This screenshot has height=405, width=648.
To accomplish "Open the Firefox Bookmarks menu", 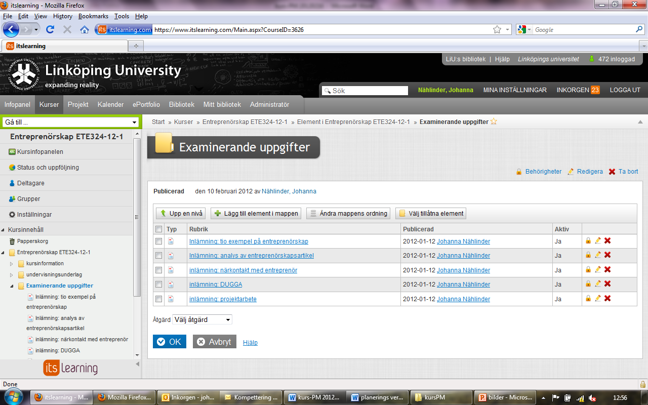I will 93,16.
